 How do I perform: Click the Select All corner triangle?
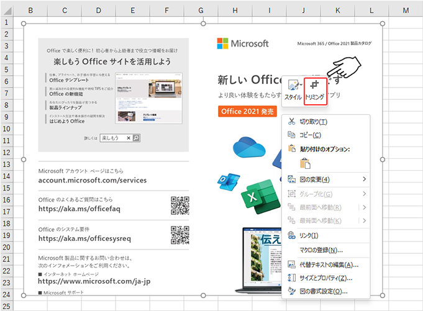7,11
